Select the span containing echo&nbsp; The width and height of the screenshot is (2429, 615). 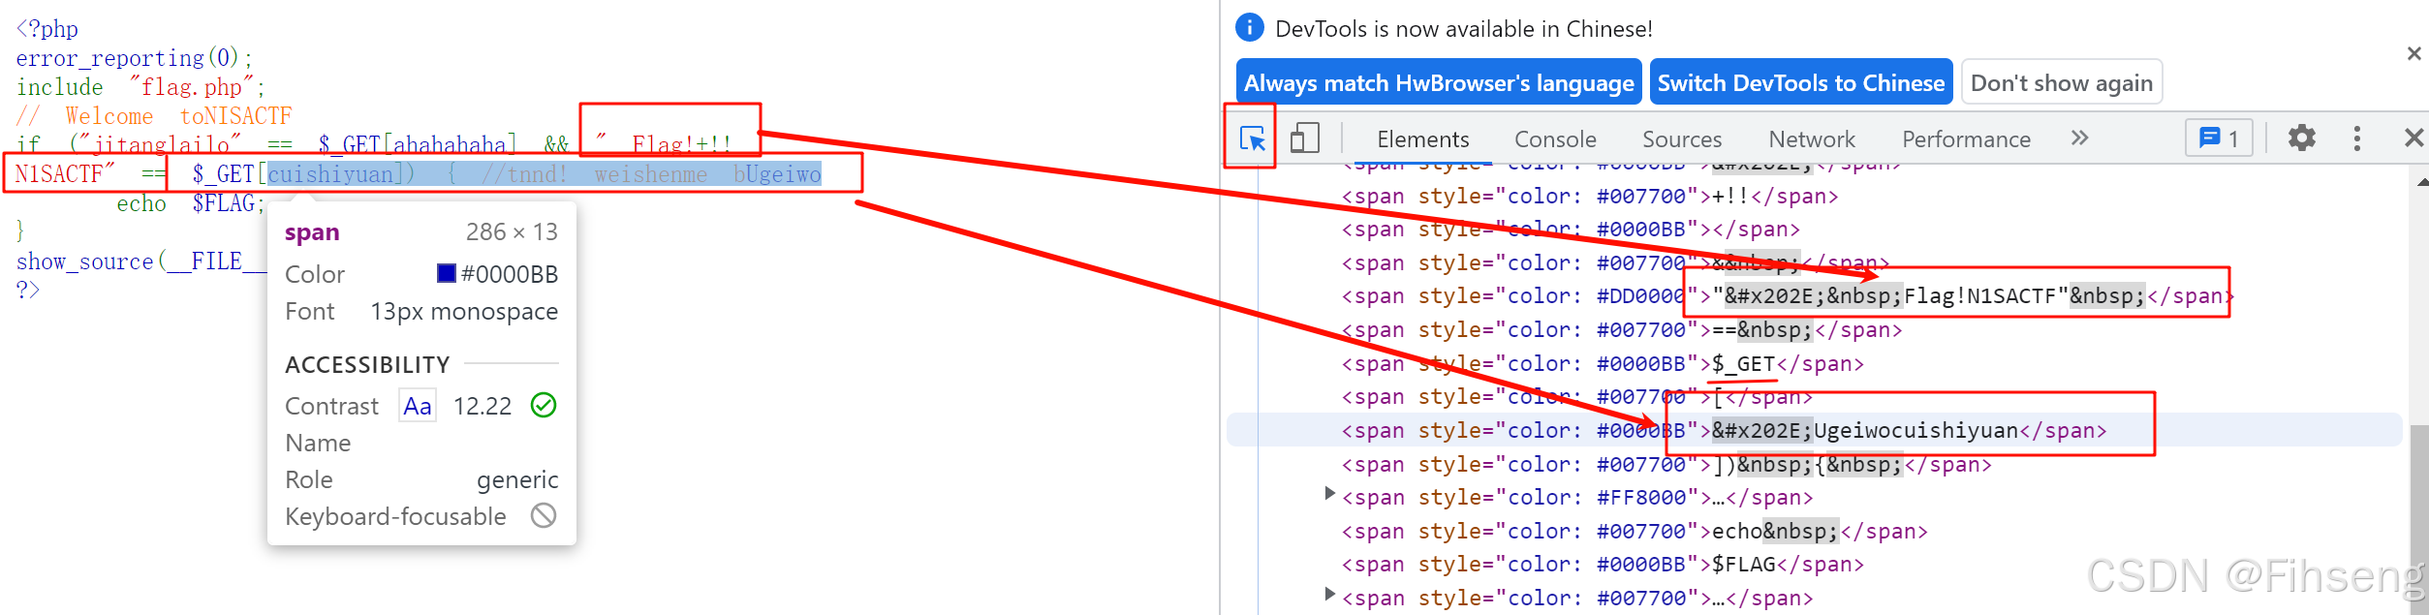pos(1635,532)
